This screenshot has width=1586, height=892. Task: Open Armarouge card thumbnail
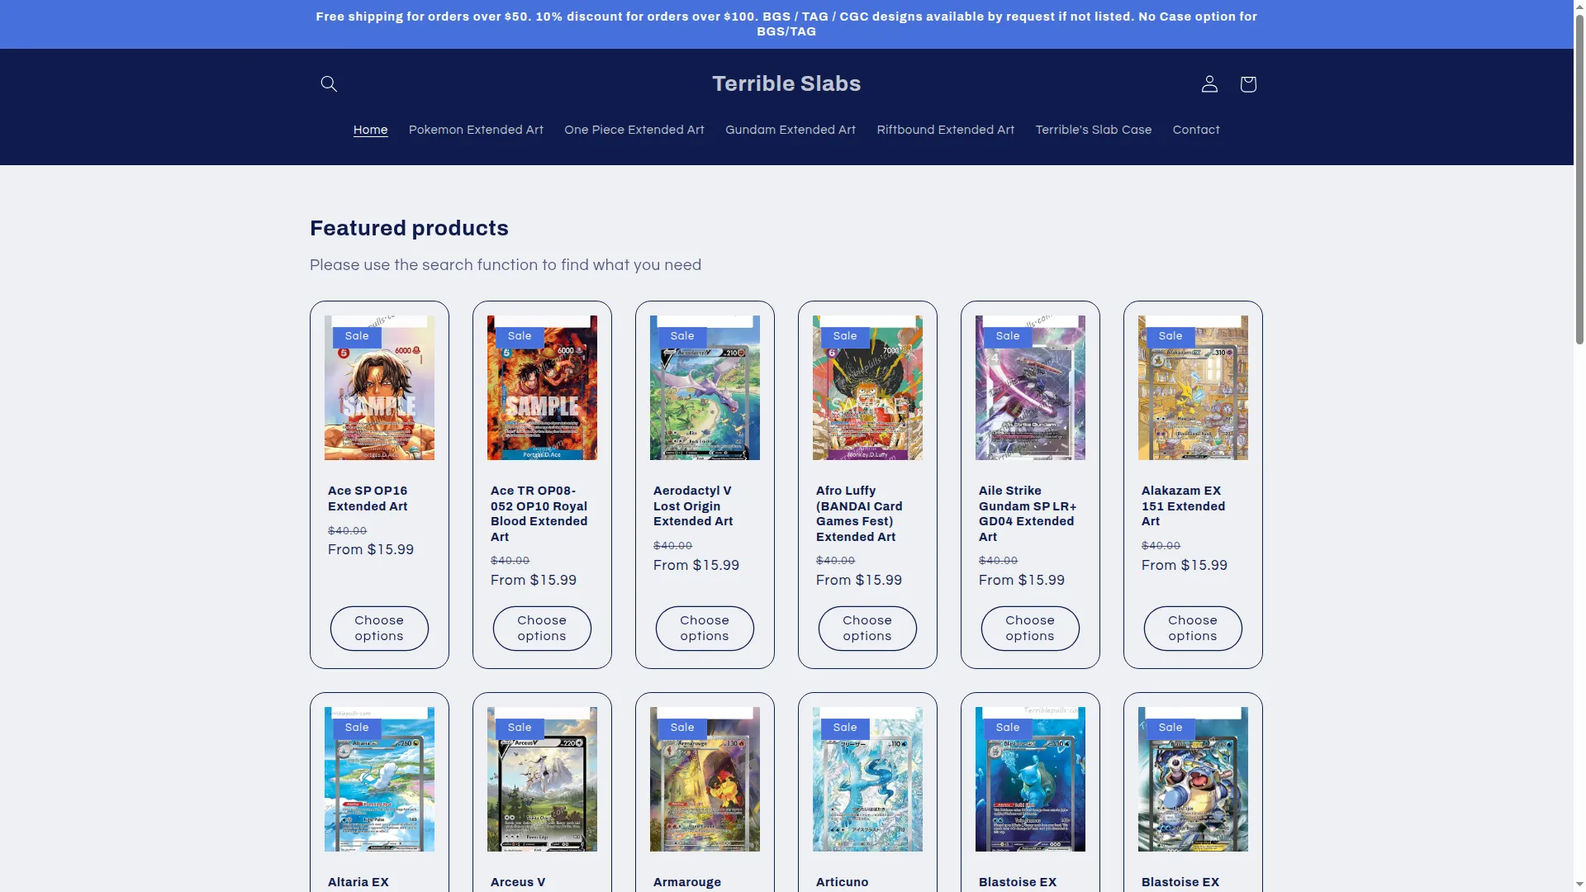click(705, 780)
